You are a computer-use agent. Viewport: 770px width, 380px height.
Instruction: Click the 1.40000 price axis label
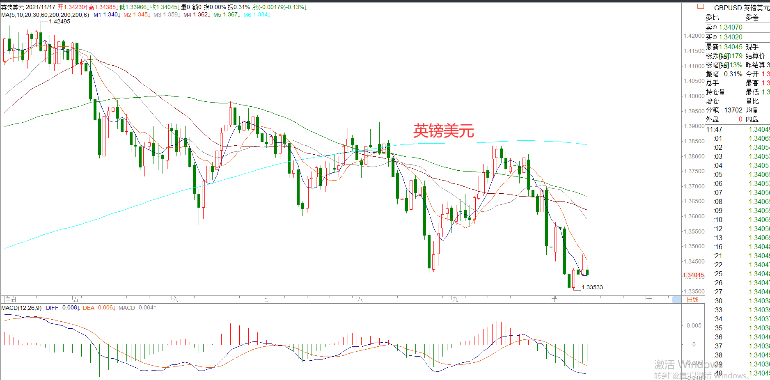(694, 96)
